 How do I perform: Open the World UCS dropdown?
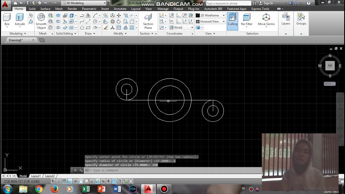(181, 27)
